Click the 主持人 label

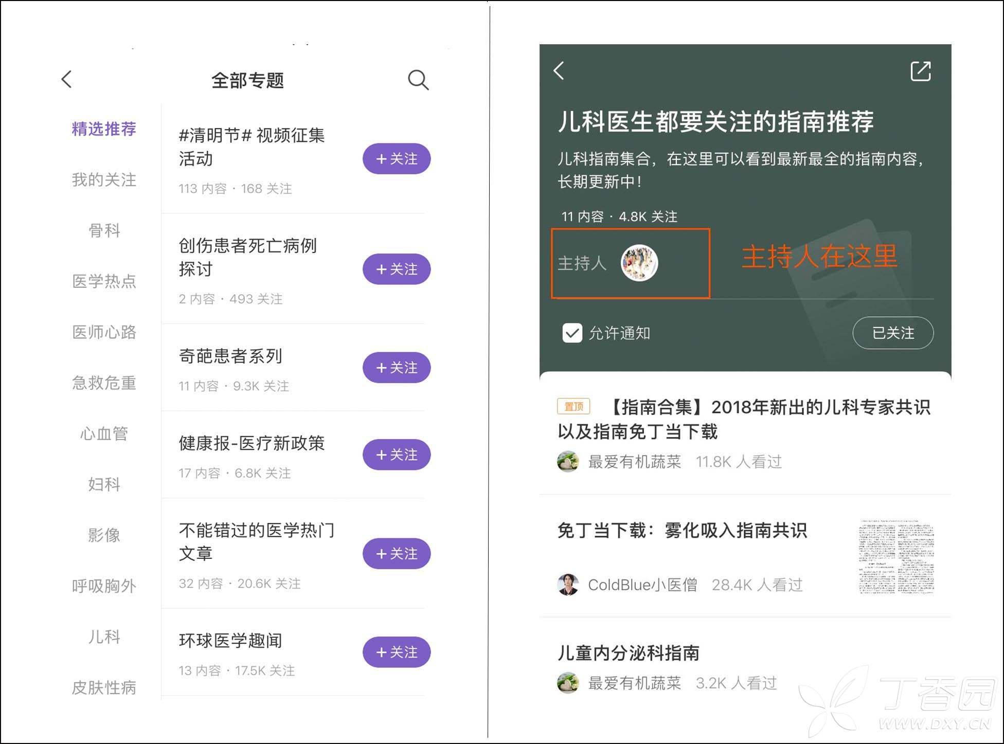tap(582, 263)
